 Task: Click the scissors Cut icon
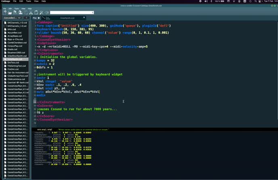[x=31, y=13]
